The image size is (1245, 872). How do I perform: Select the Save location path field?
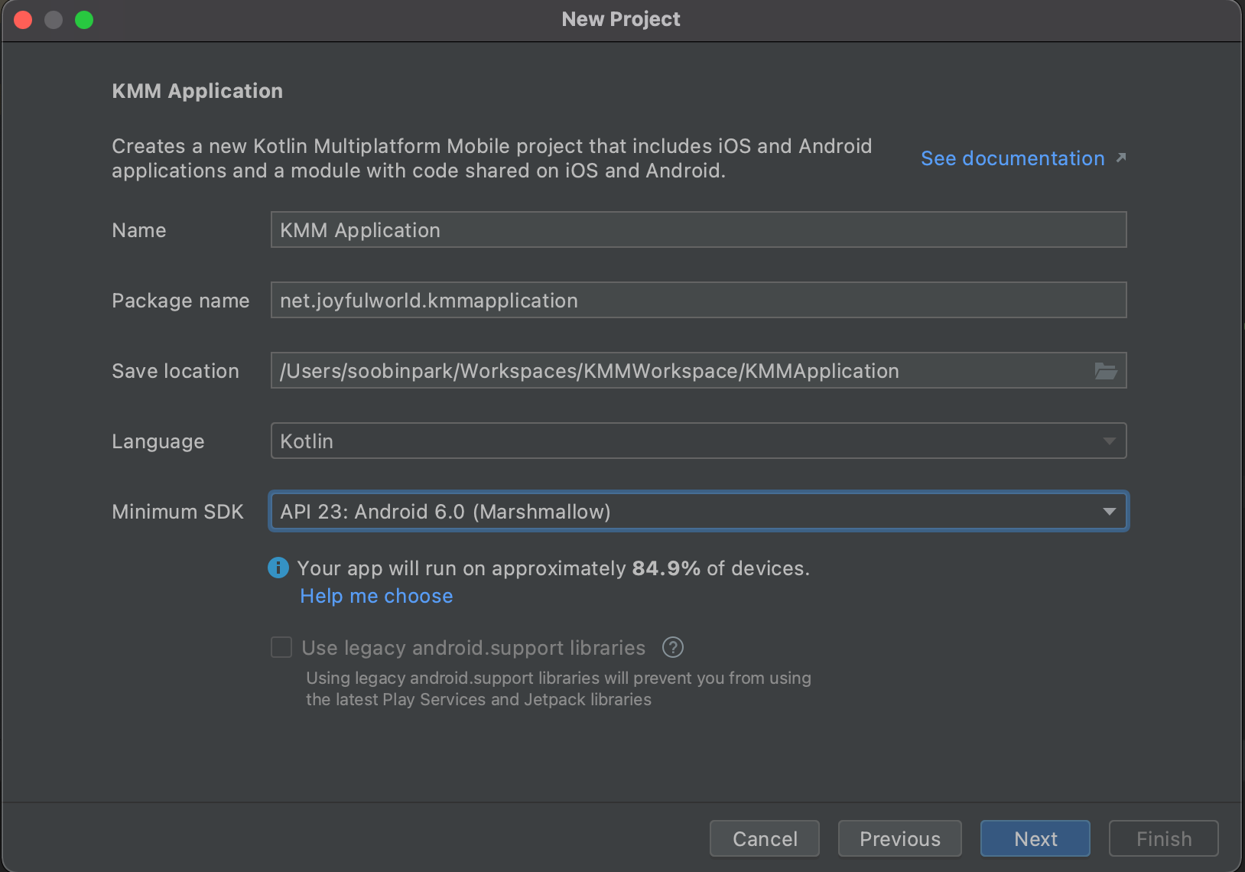click(681, 371)
